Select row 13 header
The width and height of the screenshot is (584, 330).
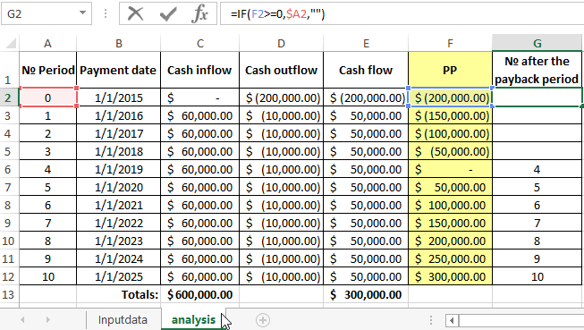(x=9, y=294)
